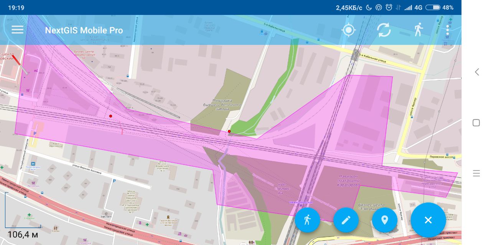Image resolution: width=491 pixels, height=245 pixels.
Task: Open Android recent apps menu
Action: [476, 173]
